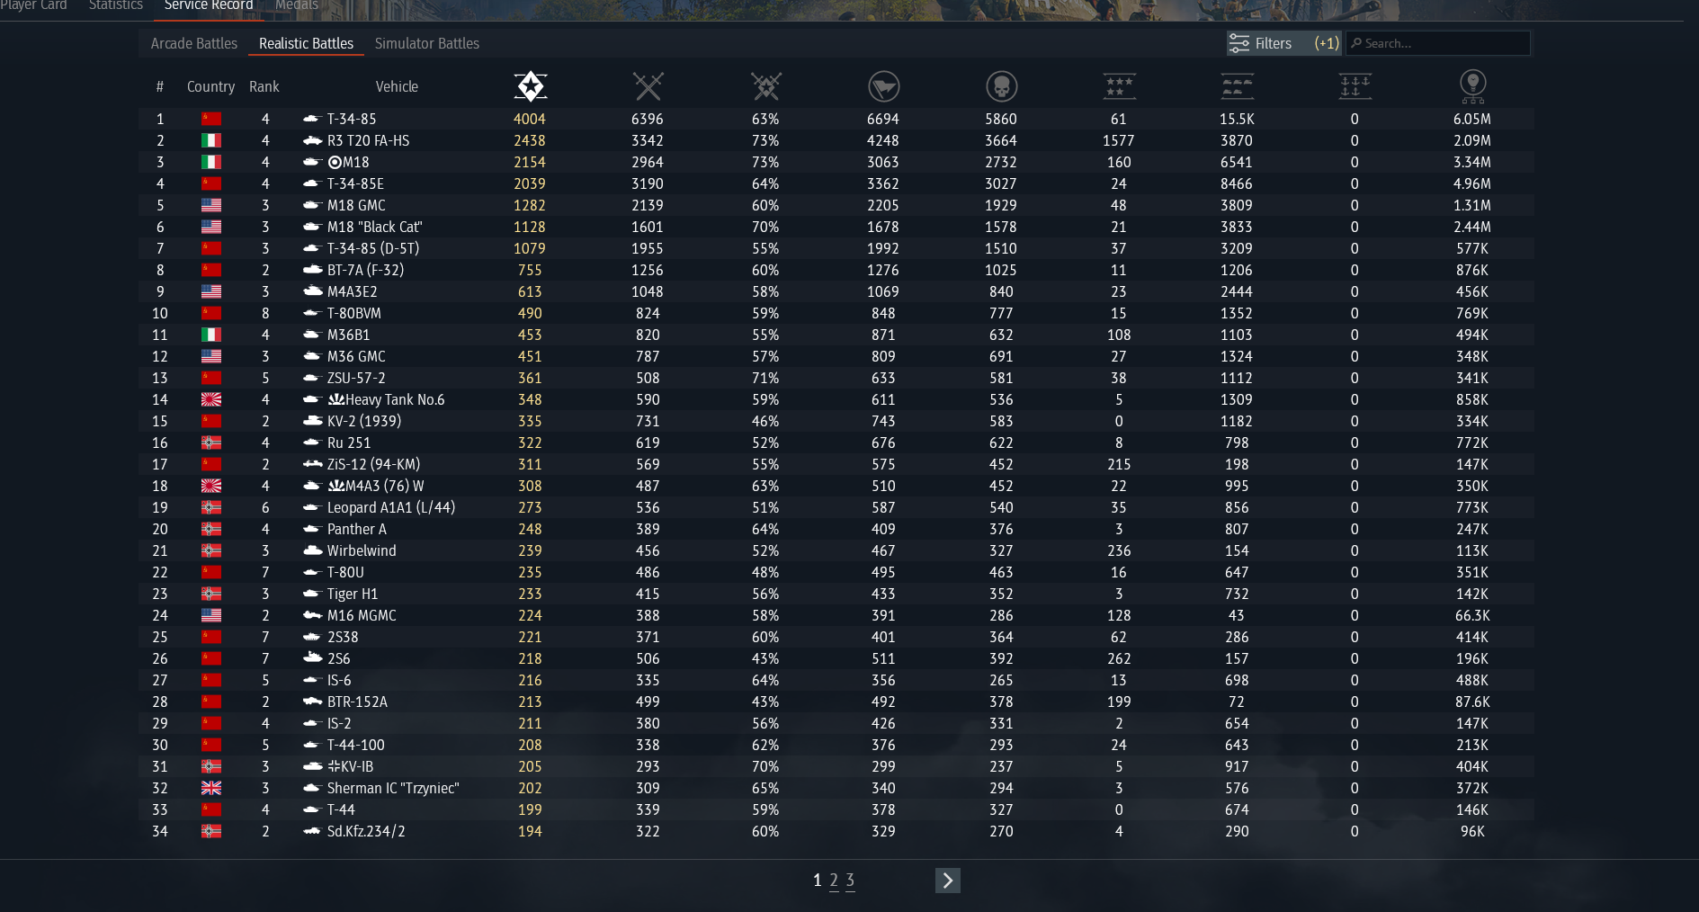1699x912 pixels.
Task: Select M16 MGMC vehicle row
Action: tap(836, 615)
